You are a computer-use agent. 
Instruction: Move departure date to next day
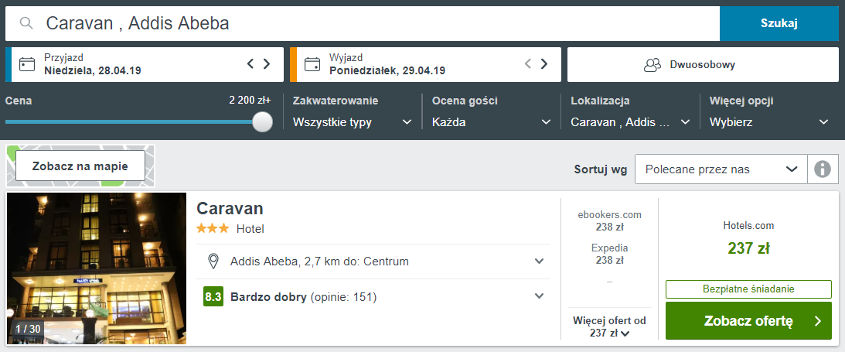coord(543,64)
